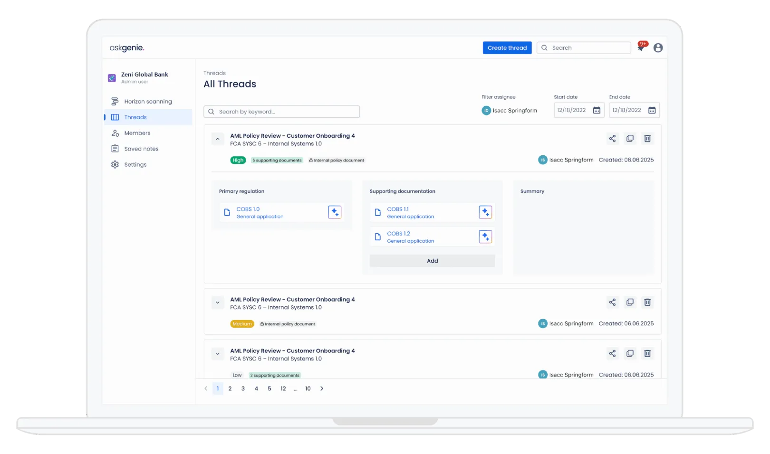Share the first AML Policy Review thread
Image resolution: width=770 pixels, height=454 pixels.
click(612, 139)
